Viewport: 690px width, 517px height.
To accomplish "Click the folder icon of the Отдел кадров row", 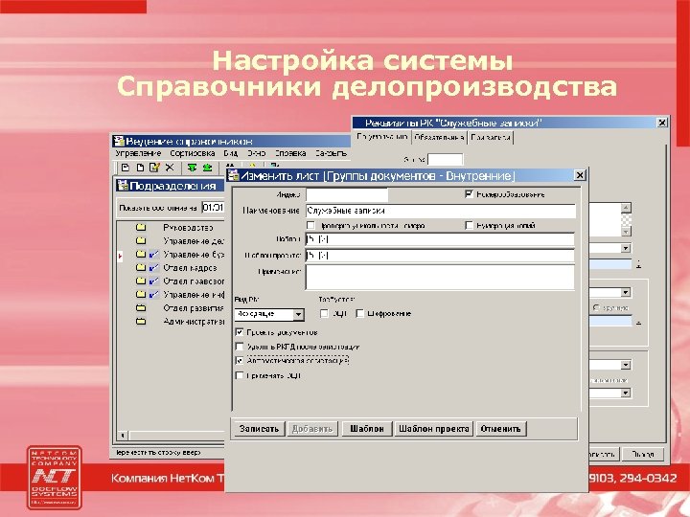I will 141,267.
